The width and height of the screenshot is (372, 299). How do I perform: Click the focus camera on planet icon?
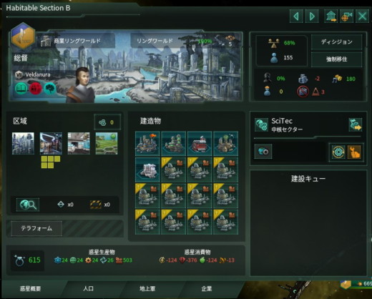(x=346, y=16)
